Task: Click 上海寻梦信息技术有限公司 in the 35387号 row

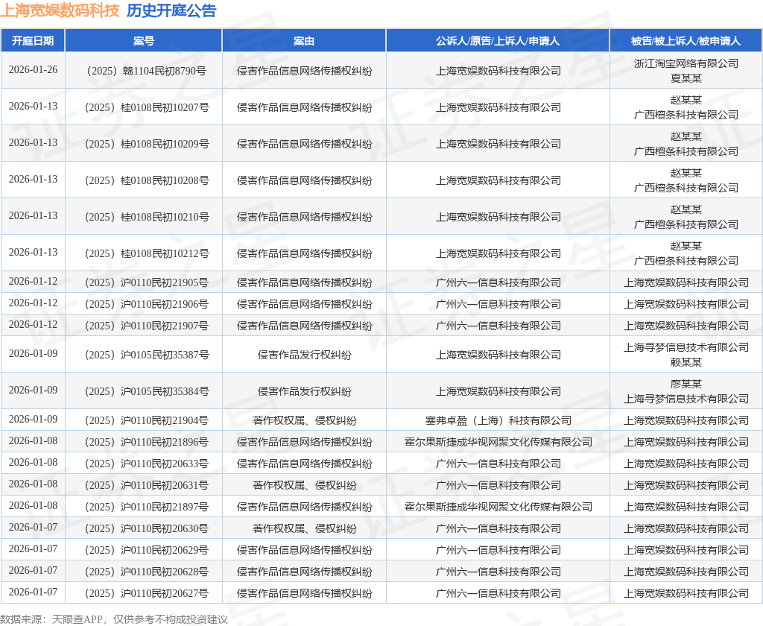Action: [x=686, y=347]
